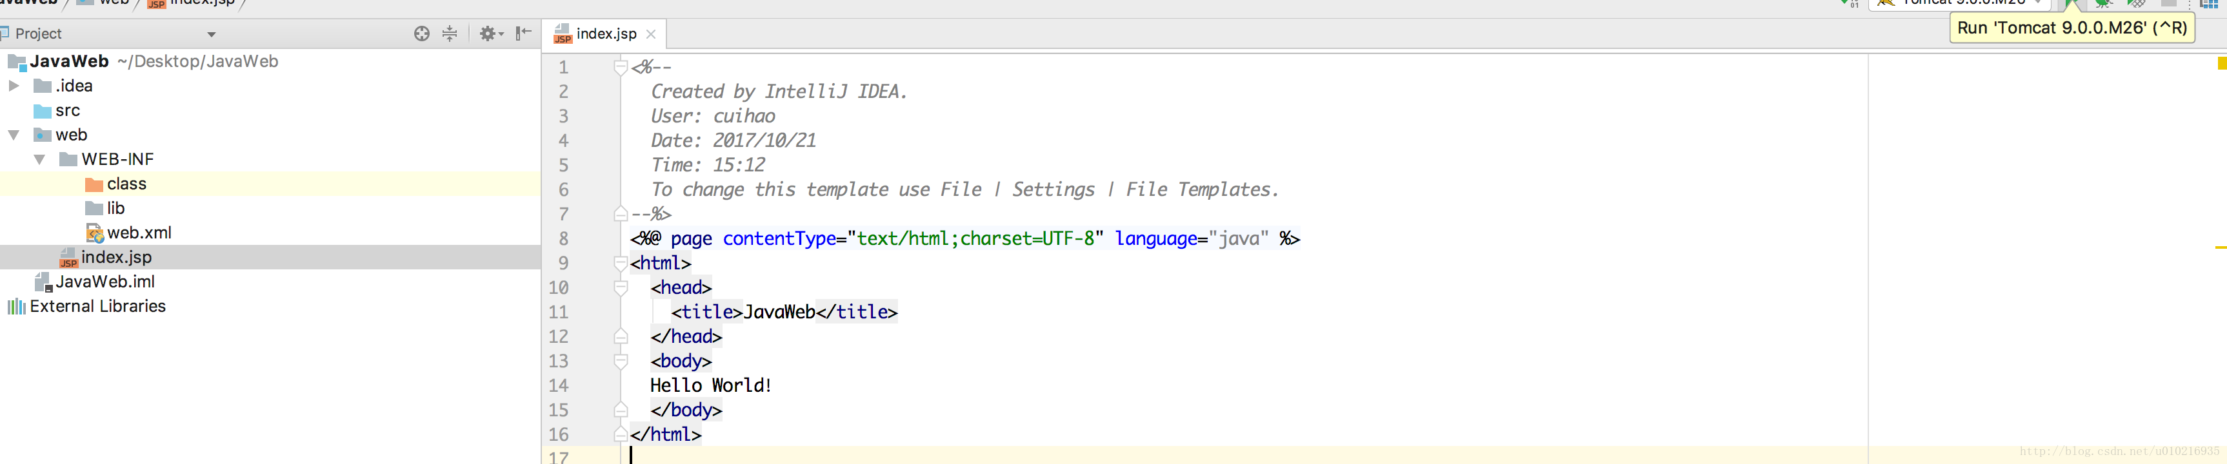Screen dimensions: 2227x464
Task: Click "User: cuihao" comment line
Action: 712,116
